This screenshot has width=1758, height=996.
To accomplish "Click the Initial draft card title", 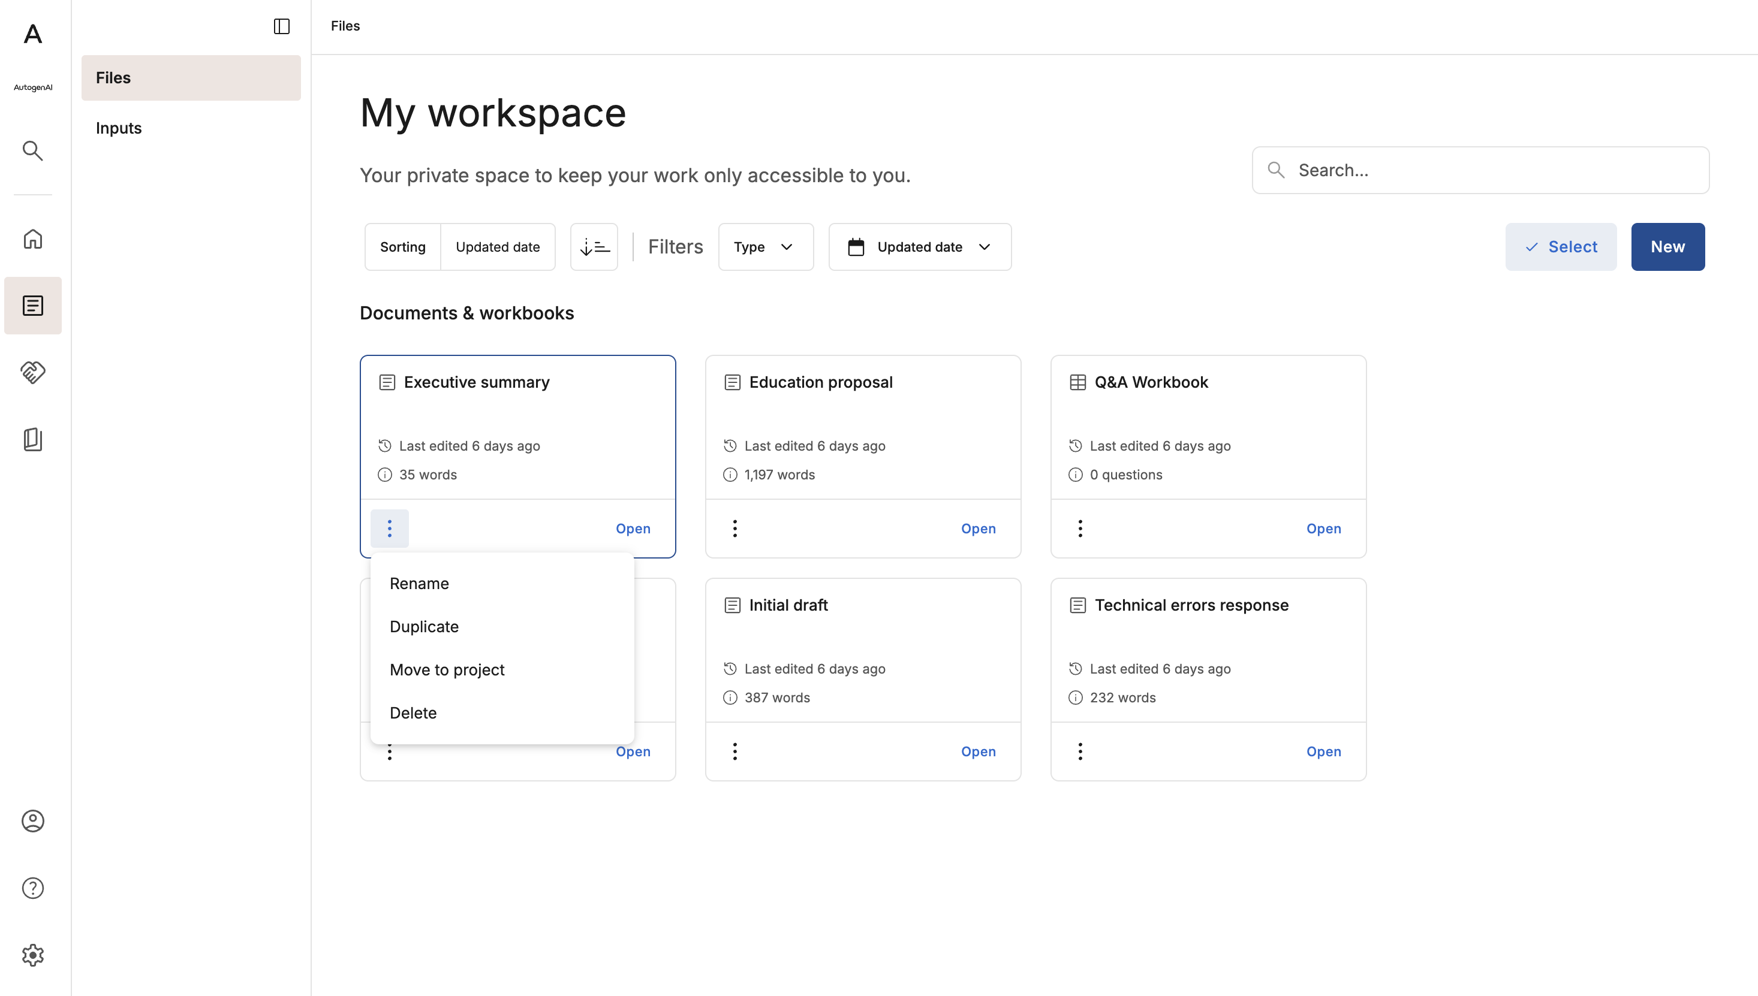I will pyautogui.click(x=788, y=605).
